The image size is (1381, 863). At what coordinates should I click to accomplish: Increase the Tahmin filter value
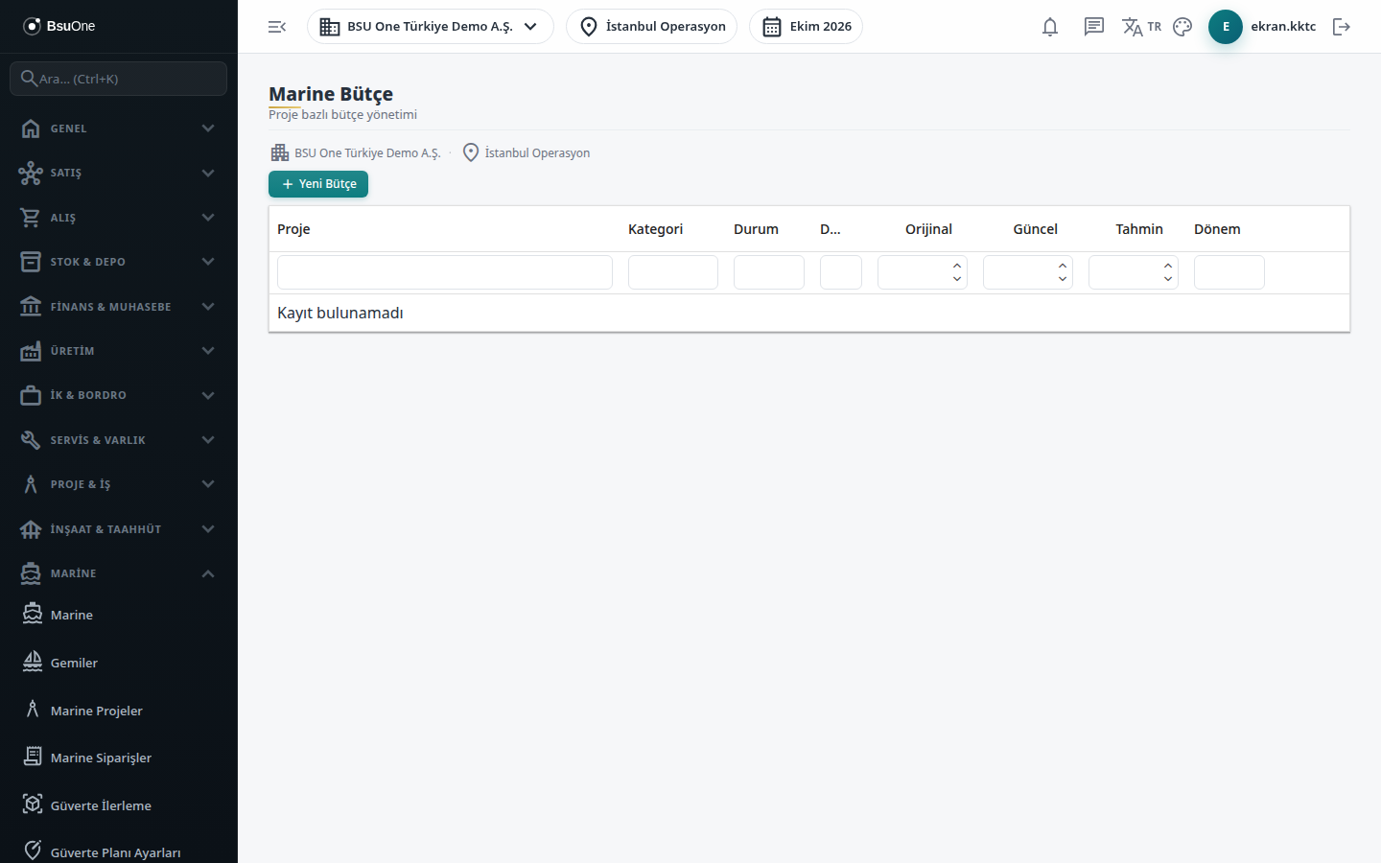click(1168, 266)
